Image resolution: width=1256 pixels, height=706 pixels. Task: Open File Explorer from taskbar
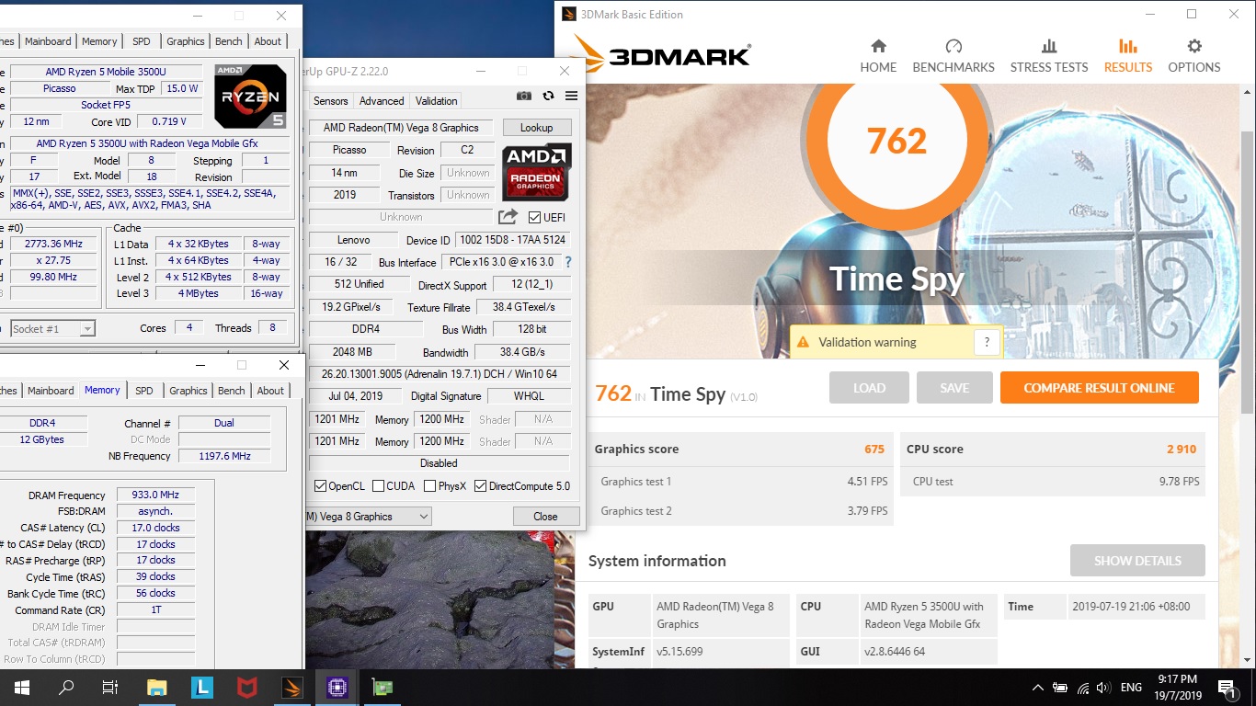click(157, 687)
